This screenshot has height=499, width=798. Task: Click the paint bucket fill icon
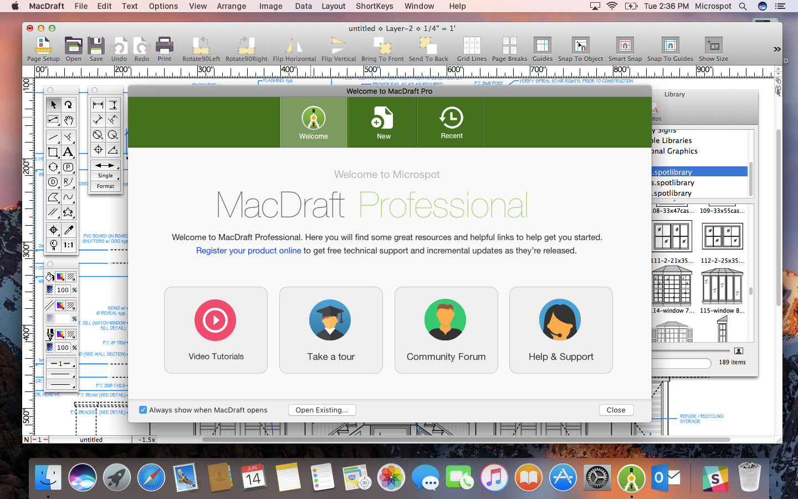pos(50,277)
